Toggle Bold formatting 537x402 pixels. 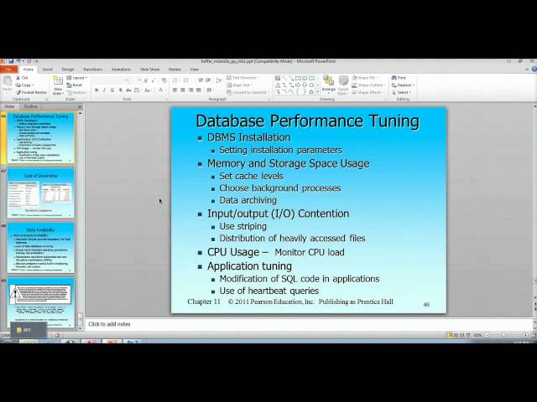pyautogui.click(x=96, y=90)
